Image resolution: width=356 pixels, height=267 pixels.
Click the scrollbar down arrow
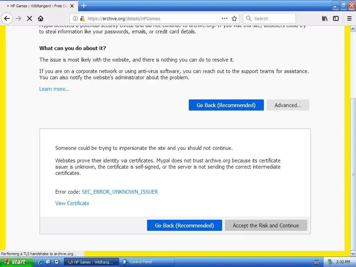pyautogui.click(x=353, y=253)
